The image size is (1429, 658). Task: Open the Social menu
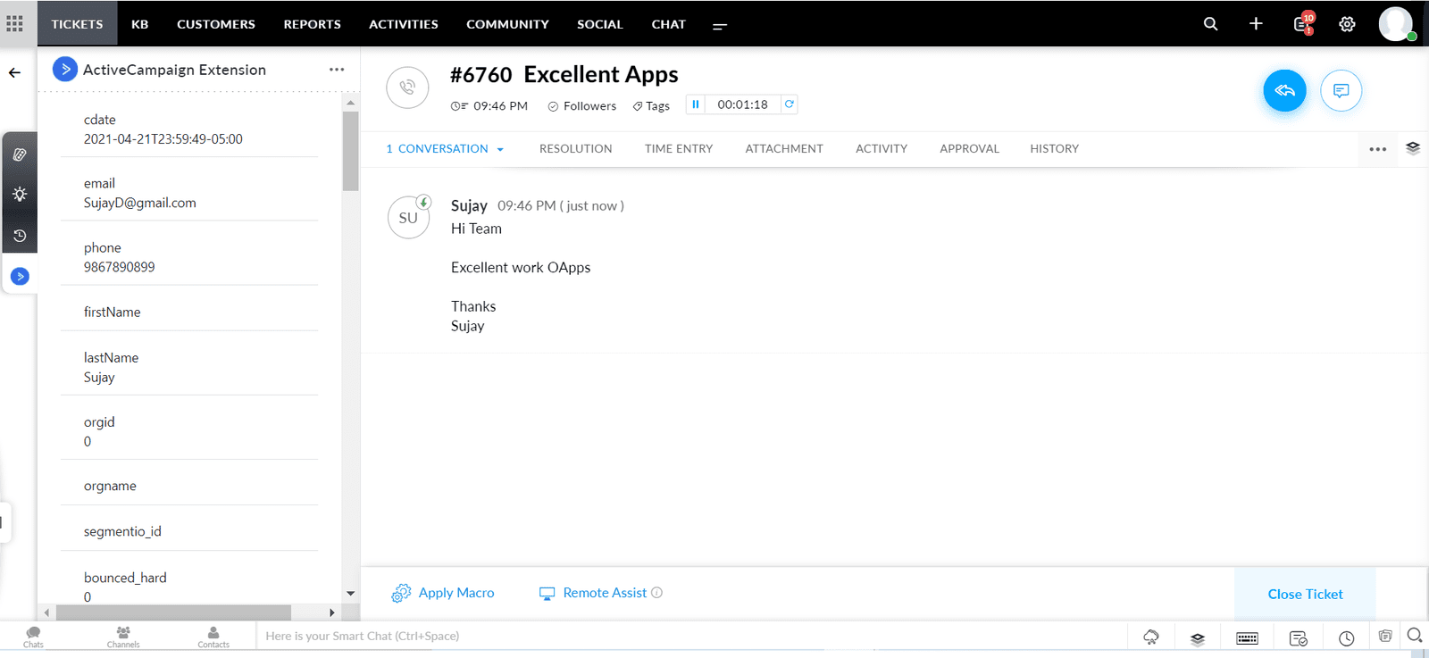(x=600, y=24)
